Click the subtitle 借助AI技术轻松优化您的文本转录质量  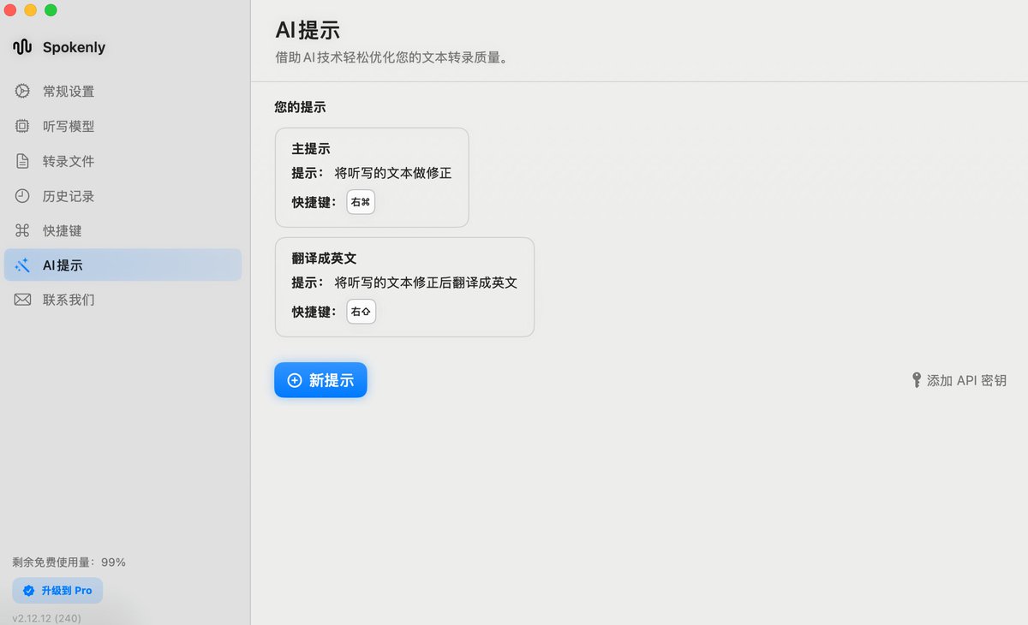pyautogui.click(x=391, y=58)
